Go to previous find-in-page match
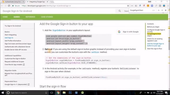Screen dimensions: 170x95 (x=159, y=10)
